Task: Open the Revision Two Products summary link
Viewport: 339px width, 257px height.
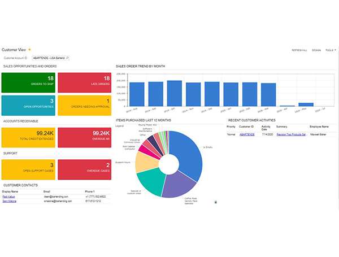Action: click(290, 134)
